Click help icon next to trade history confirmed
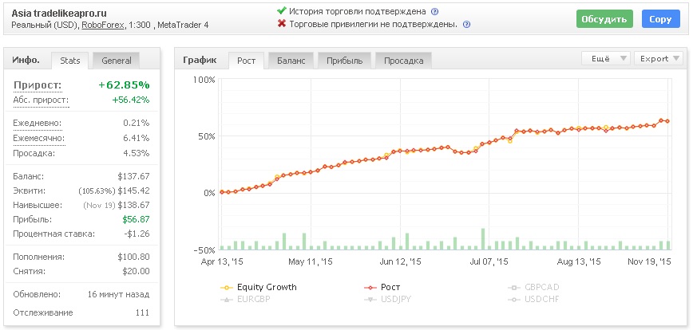Image resolution: width=693 pixels, height=330 pixels. tap(435, 11)
